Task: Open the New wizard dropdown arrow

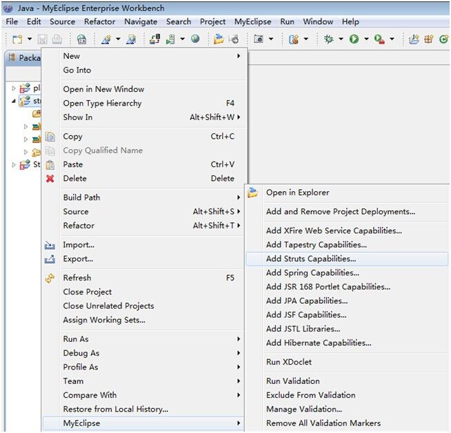Action: [x=30, y=39]
